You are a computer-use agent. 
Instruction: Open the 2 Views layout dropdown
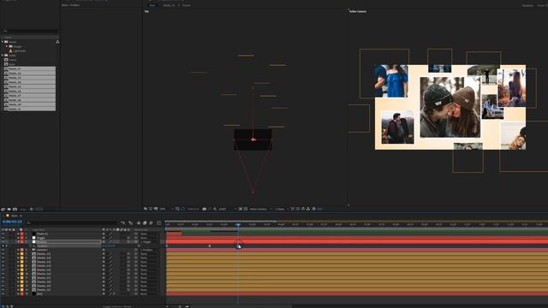tap(282, 209)
